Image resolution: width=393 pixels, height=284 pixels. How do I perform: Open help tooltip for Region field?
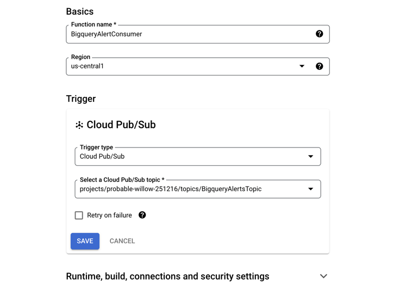319,66
